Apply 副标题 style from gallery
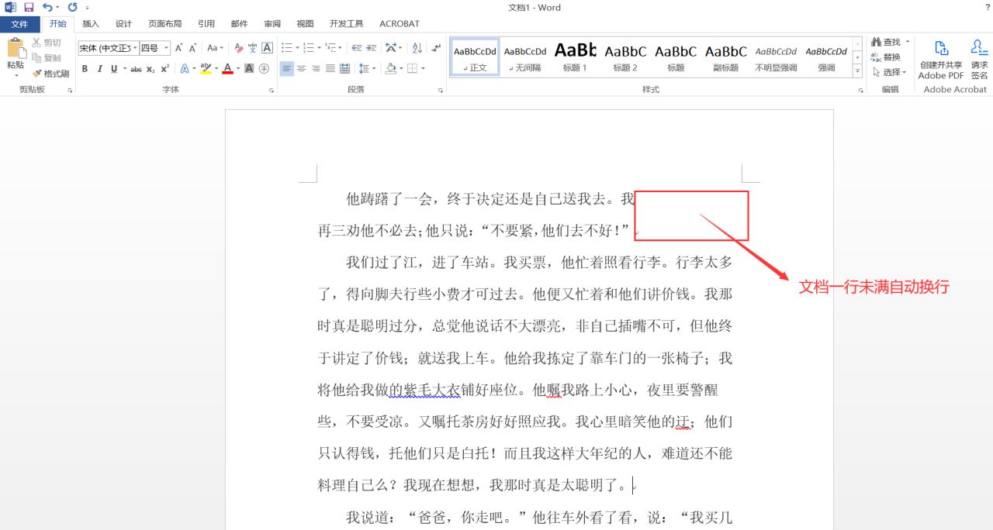The height and width of the screenshot is (530, 993). pos(725,57)
